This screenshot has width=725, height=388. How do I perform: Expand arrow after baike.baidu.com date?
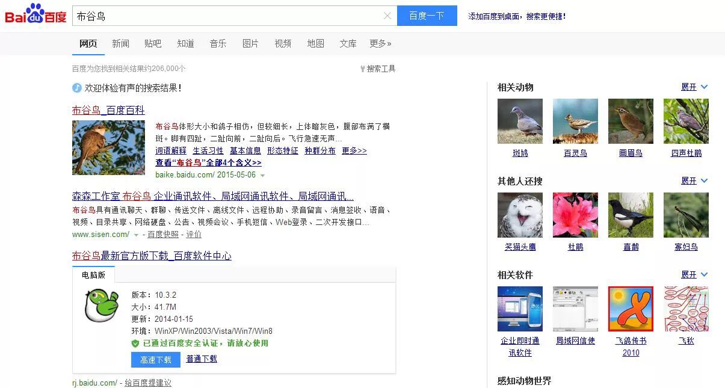click(x=262, y=176)
